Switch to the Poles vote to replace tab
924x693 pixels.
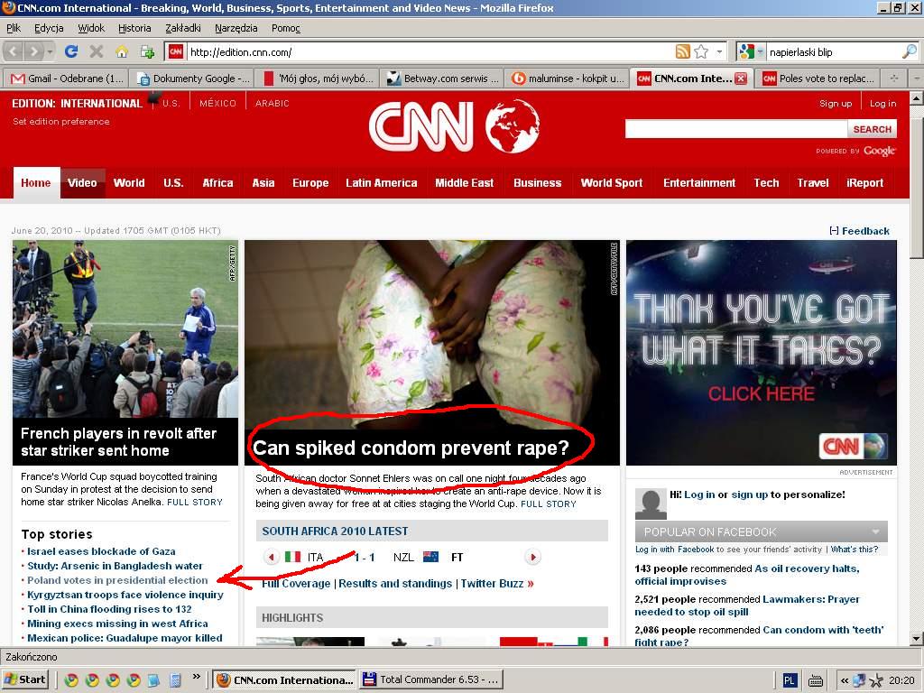(x=818, y=79)
